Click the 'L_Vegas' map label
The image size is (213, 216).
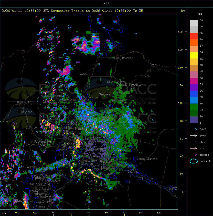pos(29,144)
